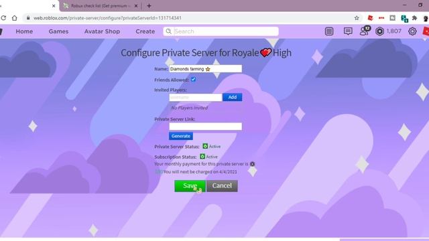Open the extensions puzzle piece menu

coord(415,18)
